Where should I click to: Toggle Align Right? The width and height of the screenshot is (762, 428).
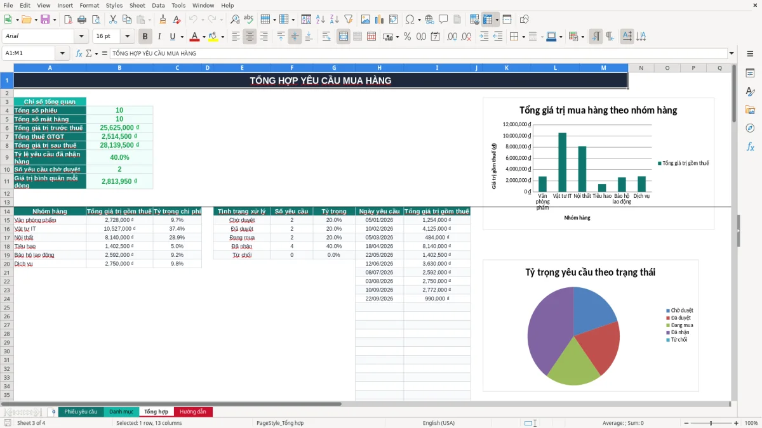264,37
